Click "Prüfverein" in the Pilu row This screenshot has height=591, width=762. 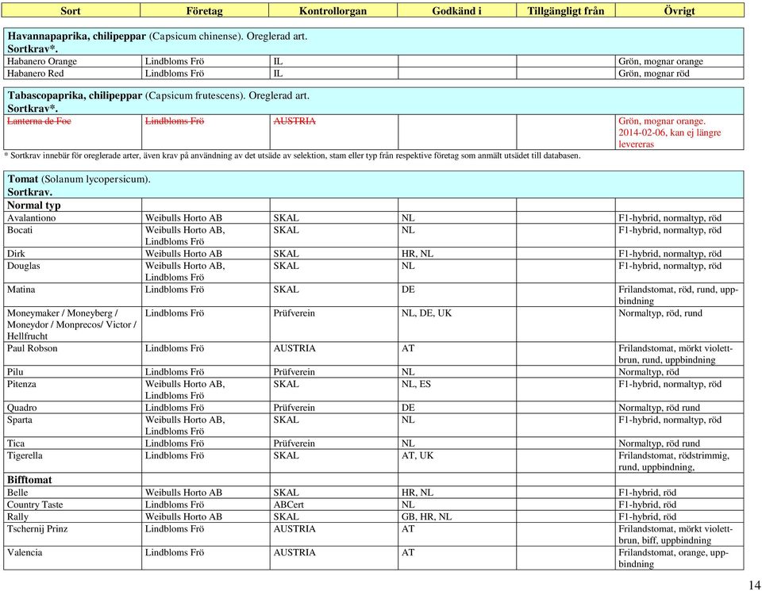click(x=294, y=372)
